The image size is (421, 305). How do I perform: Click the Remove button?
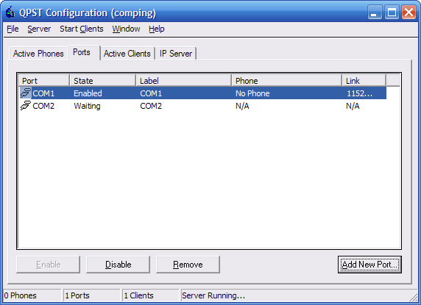tap(188, 265)
